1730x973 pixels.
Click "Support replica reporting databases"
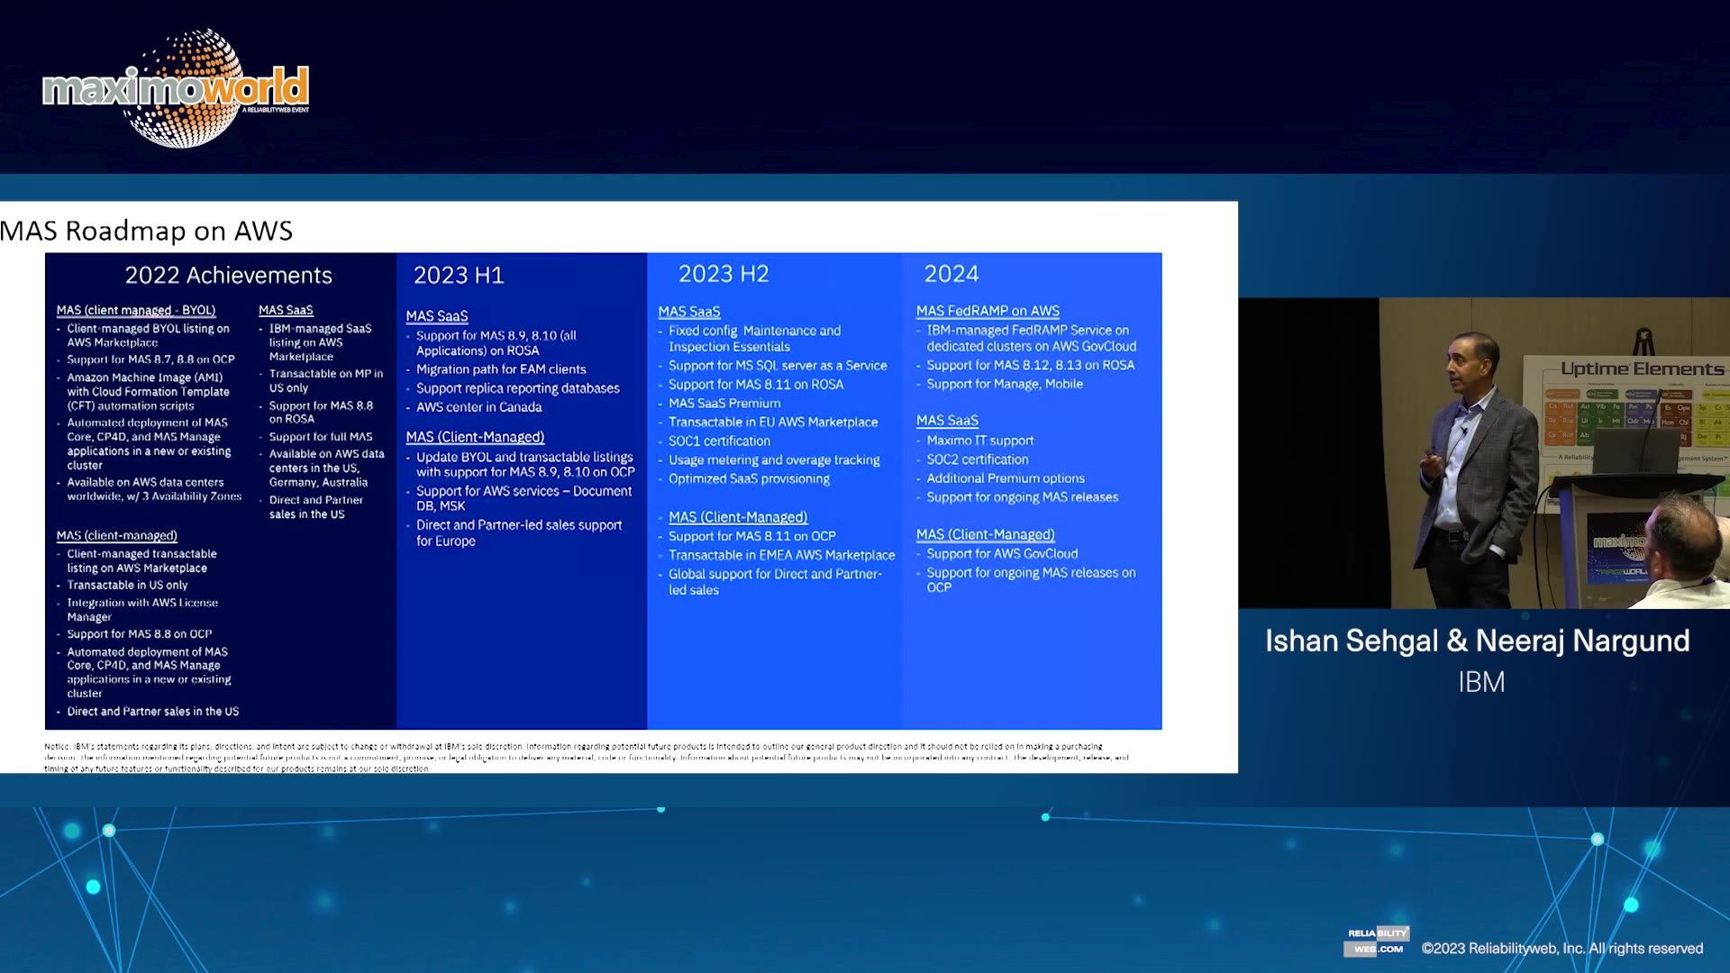coord(518,388)
